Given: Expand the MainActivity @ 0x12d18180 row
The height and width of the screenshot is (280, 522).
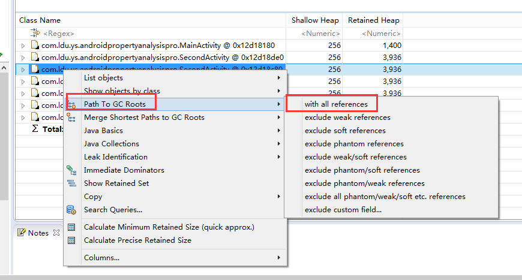Looking at the screenshot, I should tap(23, 46).
